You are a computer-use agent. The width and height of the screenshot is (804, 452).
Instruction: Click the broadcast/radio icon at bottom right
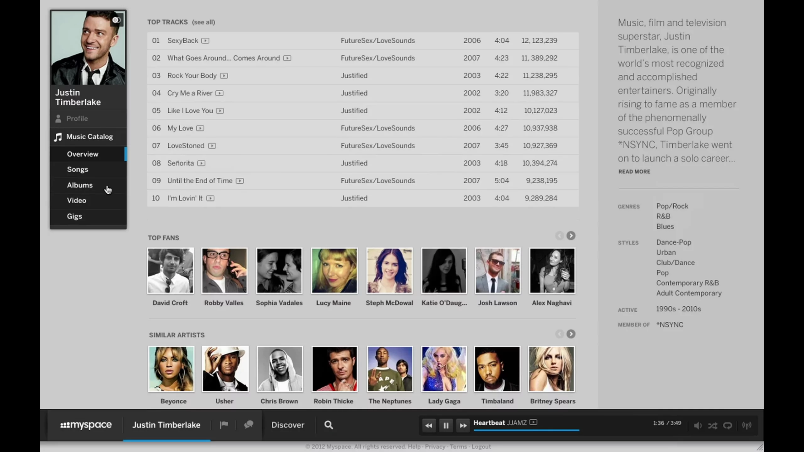747,425
